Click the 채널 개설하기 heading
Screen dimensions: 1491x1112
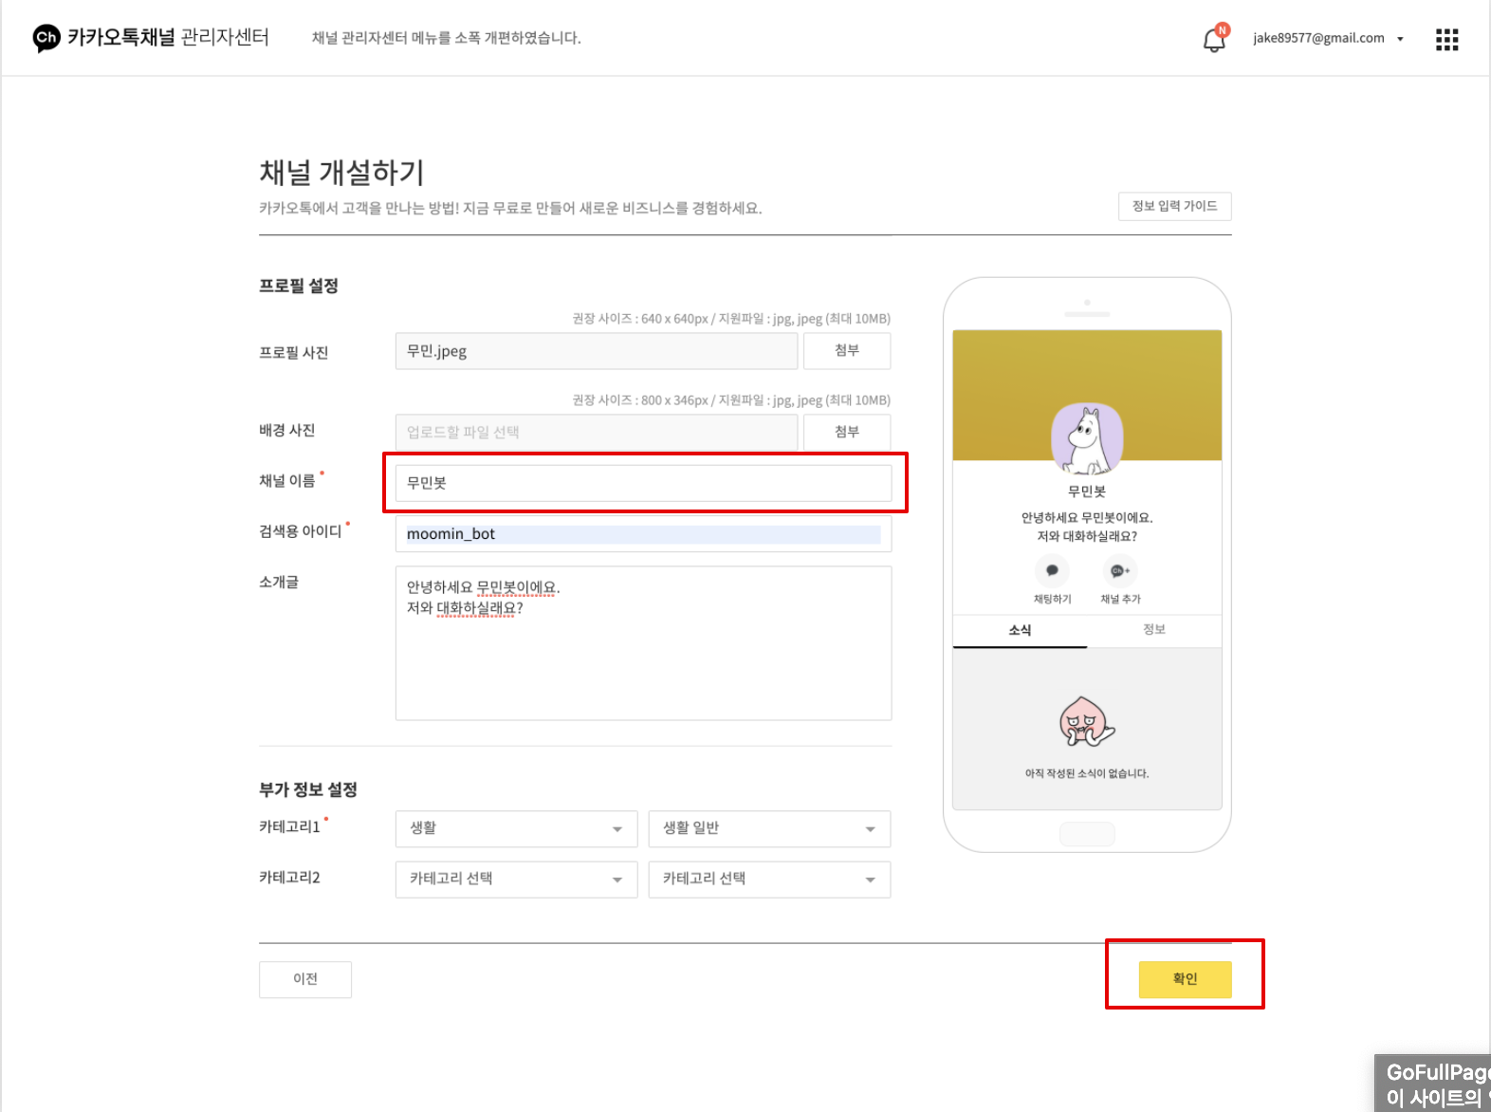tap(341, 173)
